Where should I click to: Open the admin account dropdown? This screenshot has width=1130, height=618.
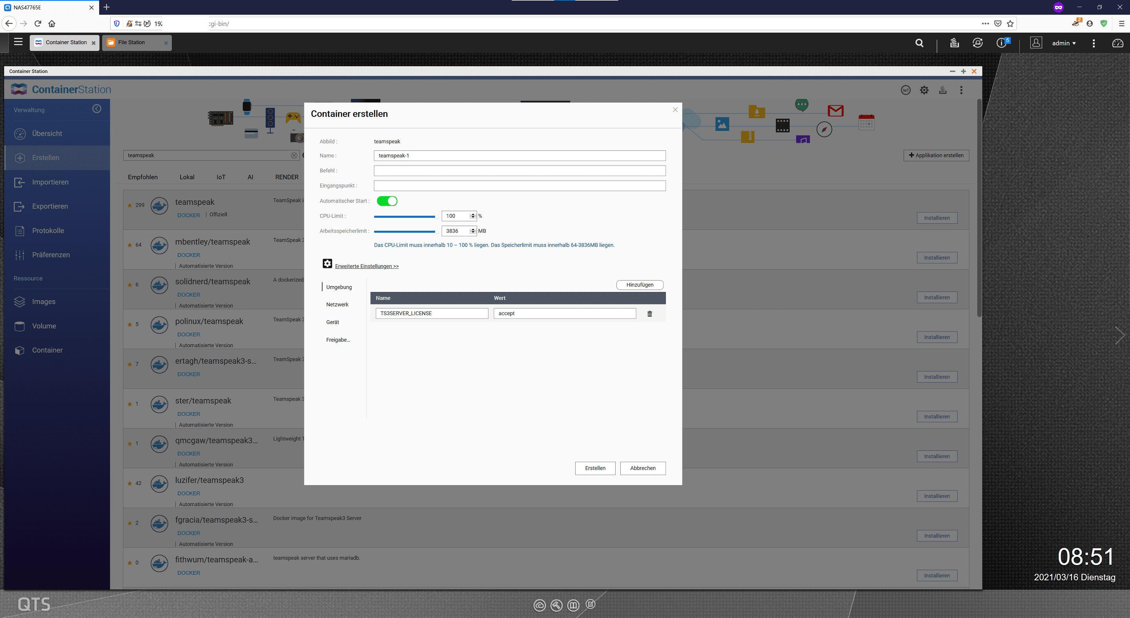[1064, 43]
